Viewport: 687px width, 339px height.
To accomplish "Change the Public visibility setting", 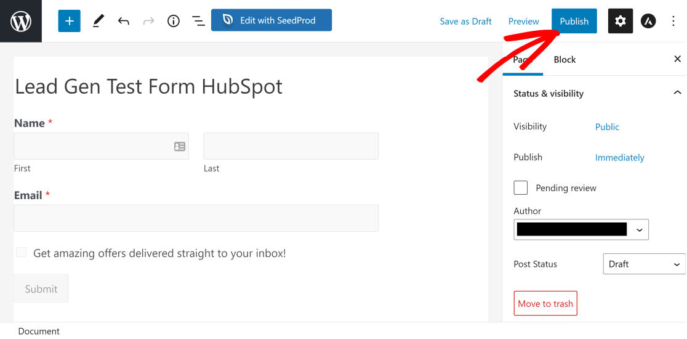I will click(607, 127).
